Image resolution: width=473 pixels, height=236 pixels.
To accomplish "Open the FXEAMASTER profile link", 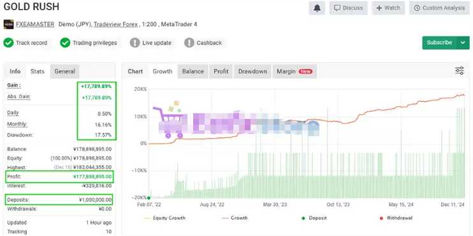I will 35,24.
